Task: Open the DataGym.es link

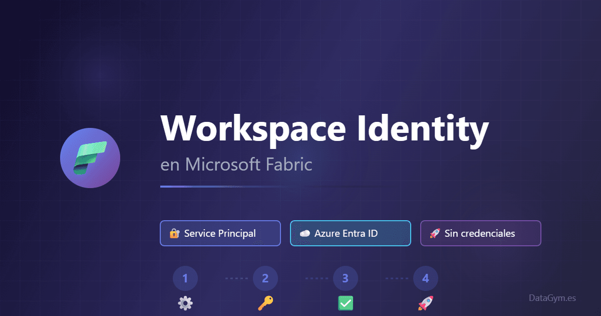Action: (x=552, y=297)
